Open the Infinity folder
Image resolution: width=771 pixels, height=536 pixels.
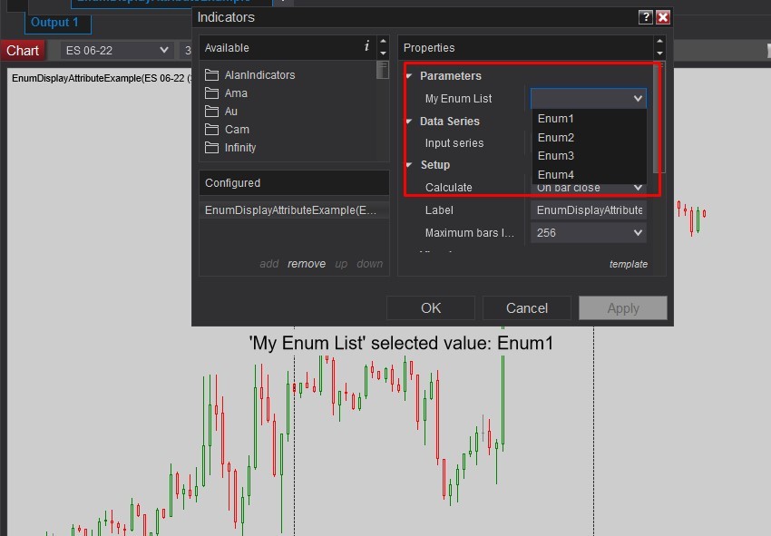pyautogui.click(x=230, y=148)
